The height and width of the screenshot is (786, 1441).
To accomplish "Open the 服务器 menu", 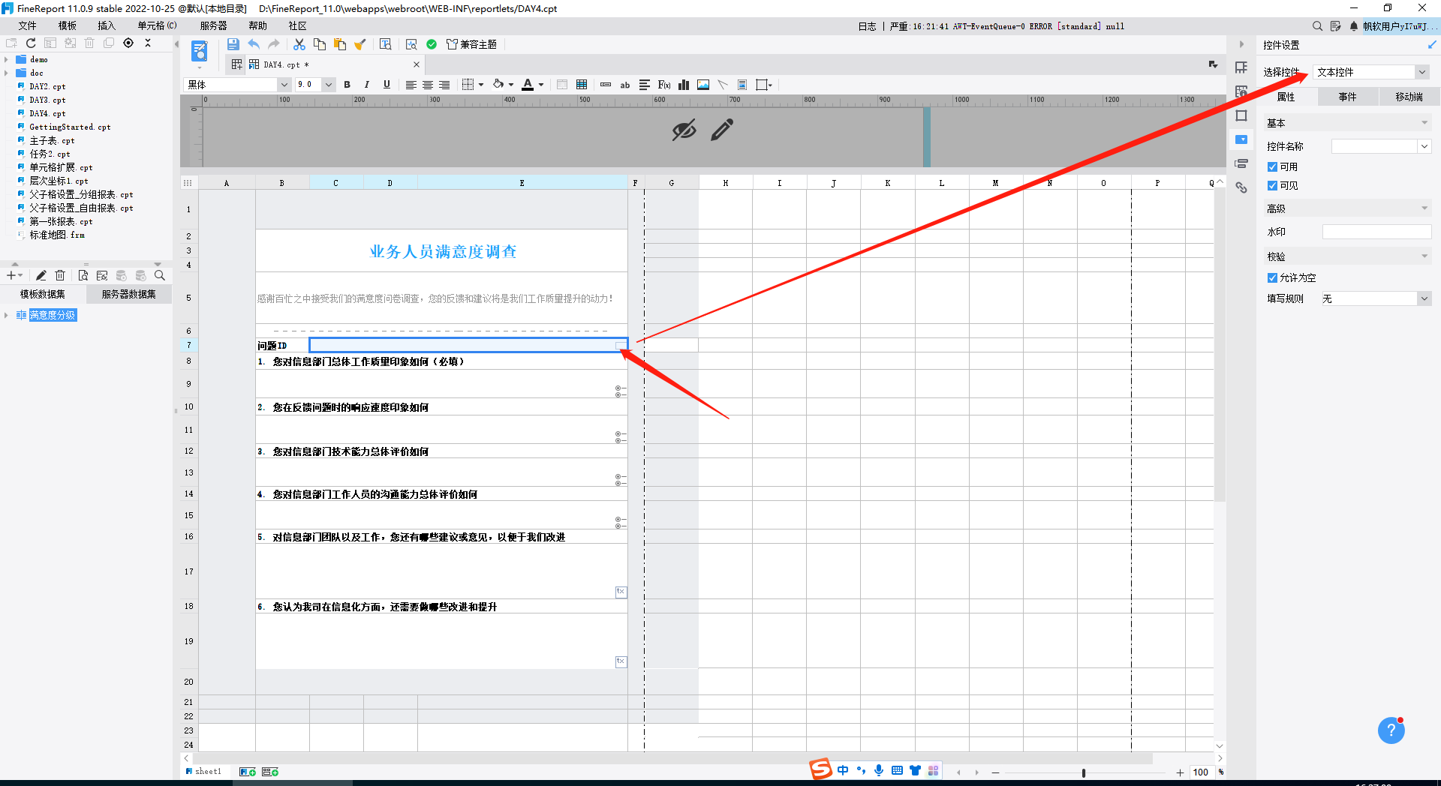I will [213, 25].
